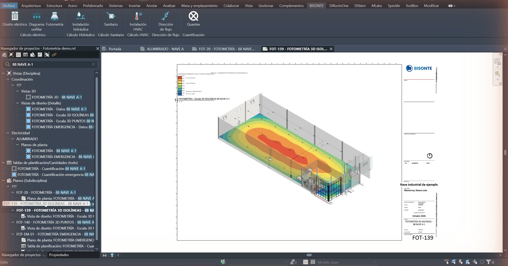The image size is (508, 266).
Task: Click the sheets icon in browser toolbar
Action: (32, 55)
